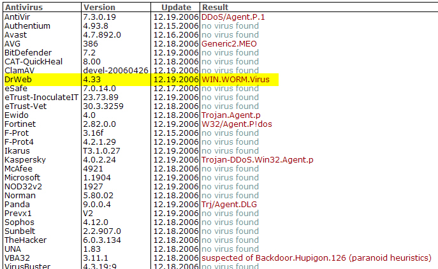
Task: Select the Trojan.Agent.p result
Action: point(231,115)
